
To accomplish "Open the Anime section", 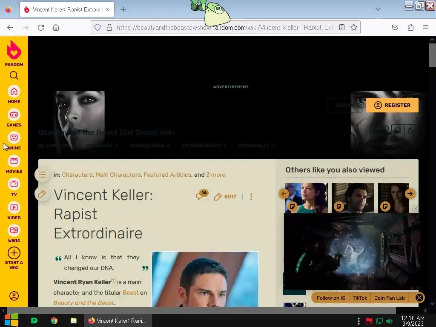I will tap(14, 141).
